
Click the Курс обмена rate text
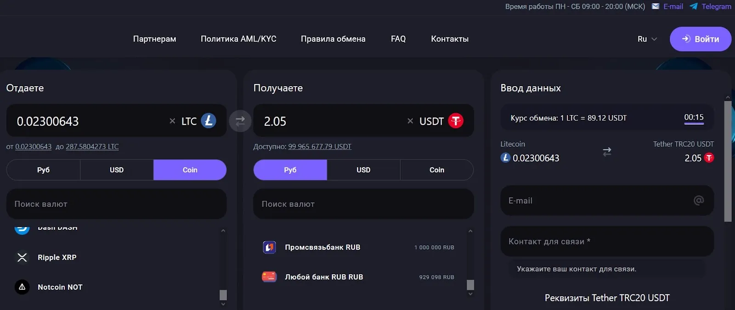tap(569, 118)
